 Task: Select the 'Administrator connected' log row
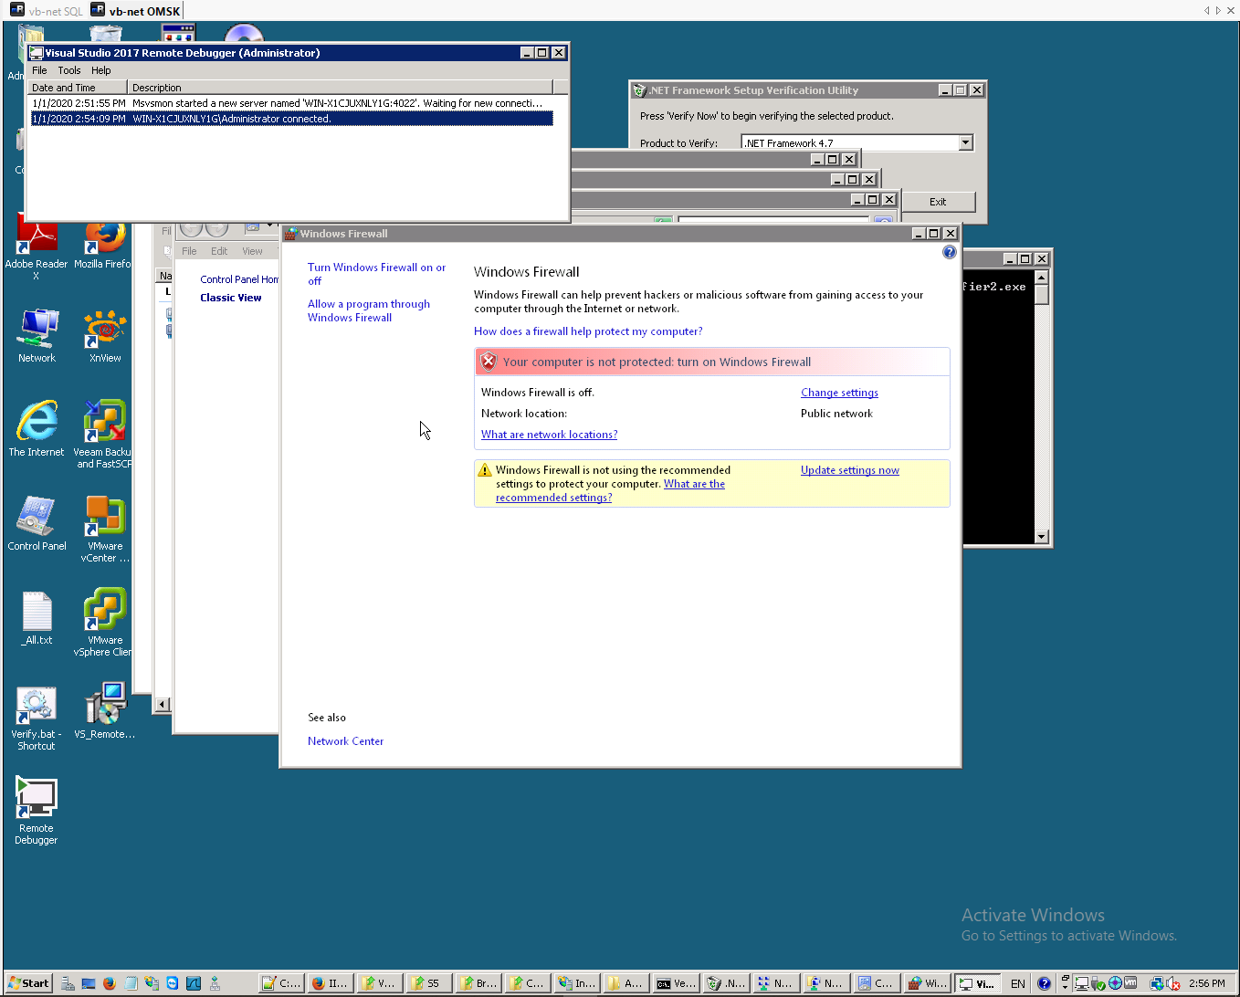291,119
